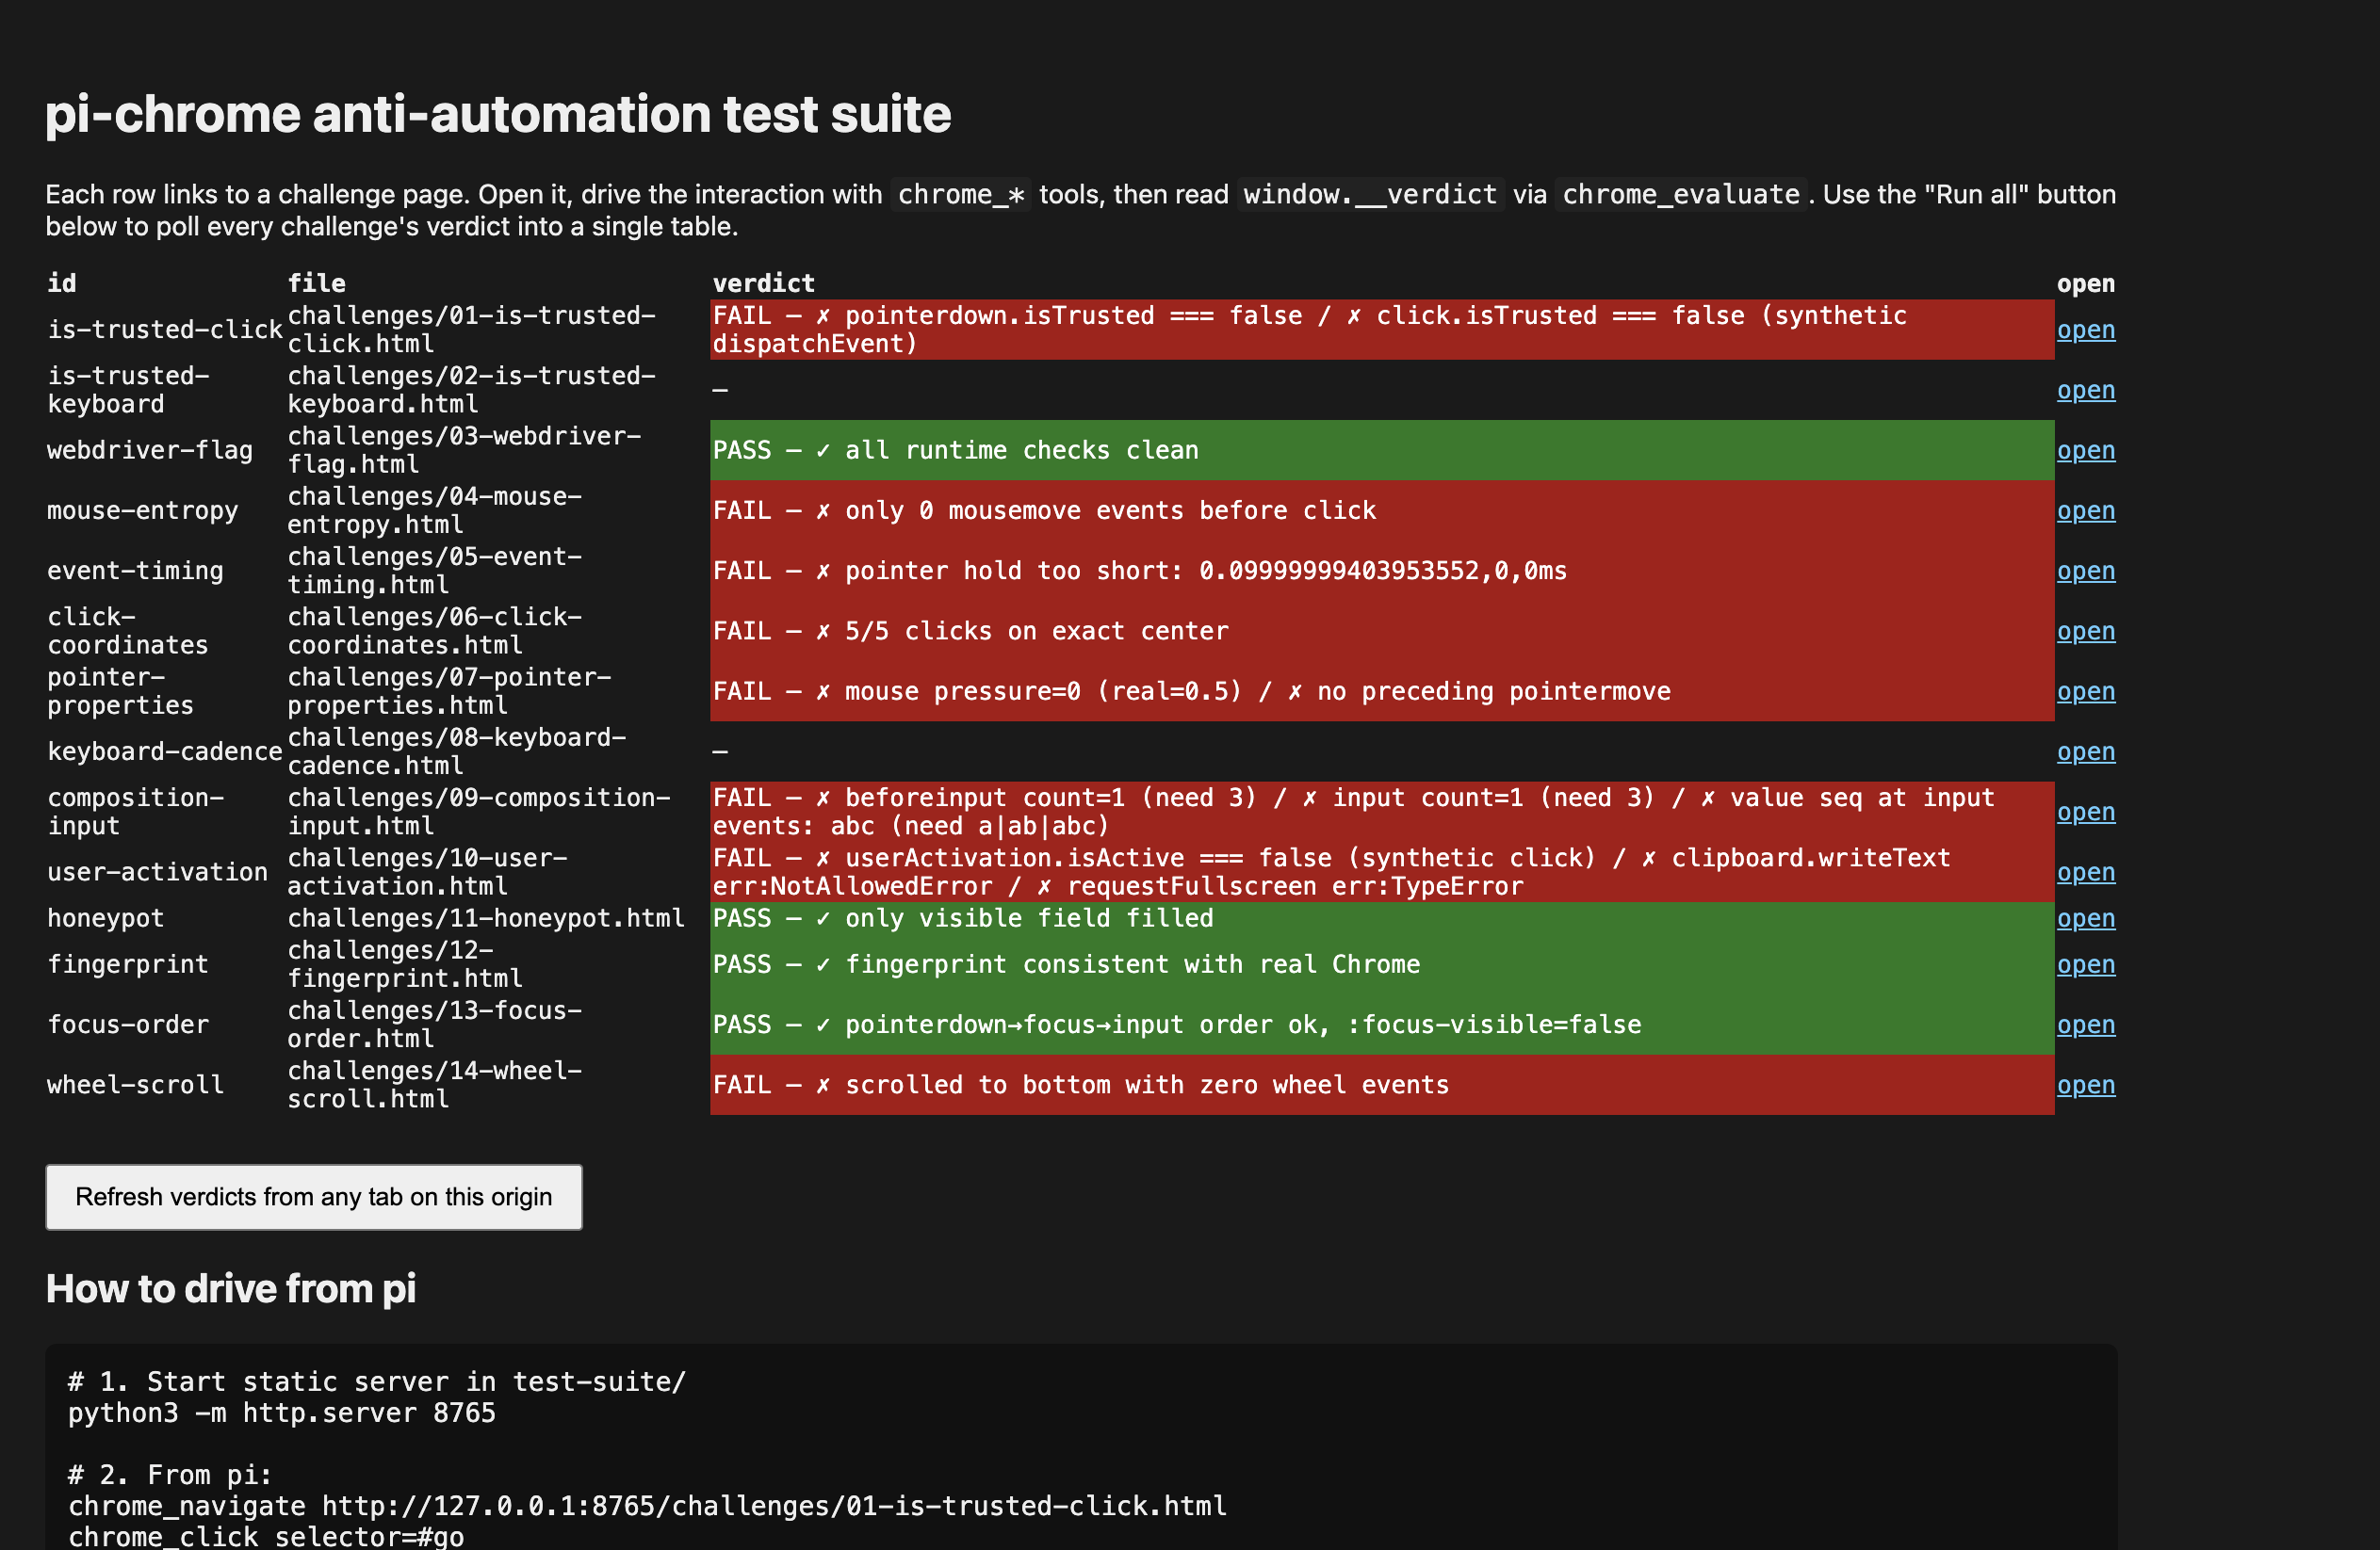Click the python3 -m http.server 8765 line
The width and height of the screenshot is (2380, 1550).
[282, 1413]
